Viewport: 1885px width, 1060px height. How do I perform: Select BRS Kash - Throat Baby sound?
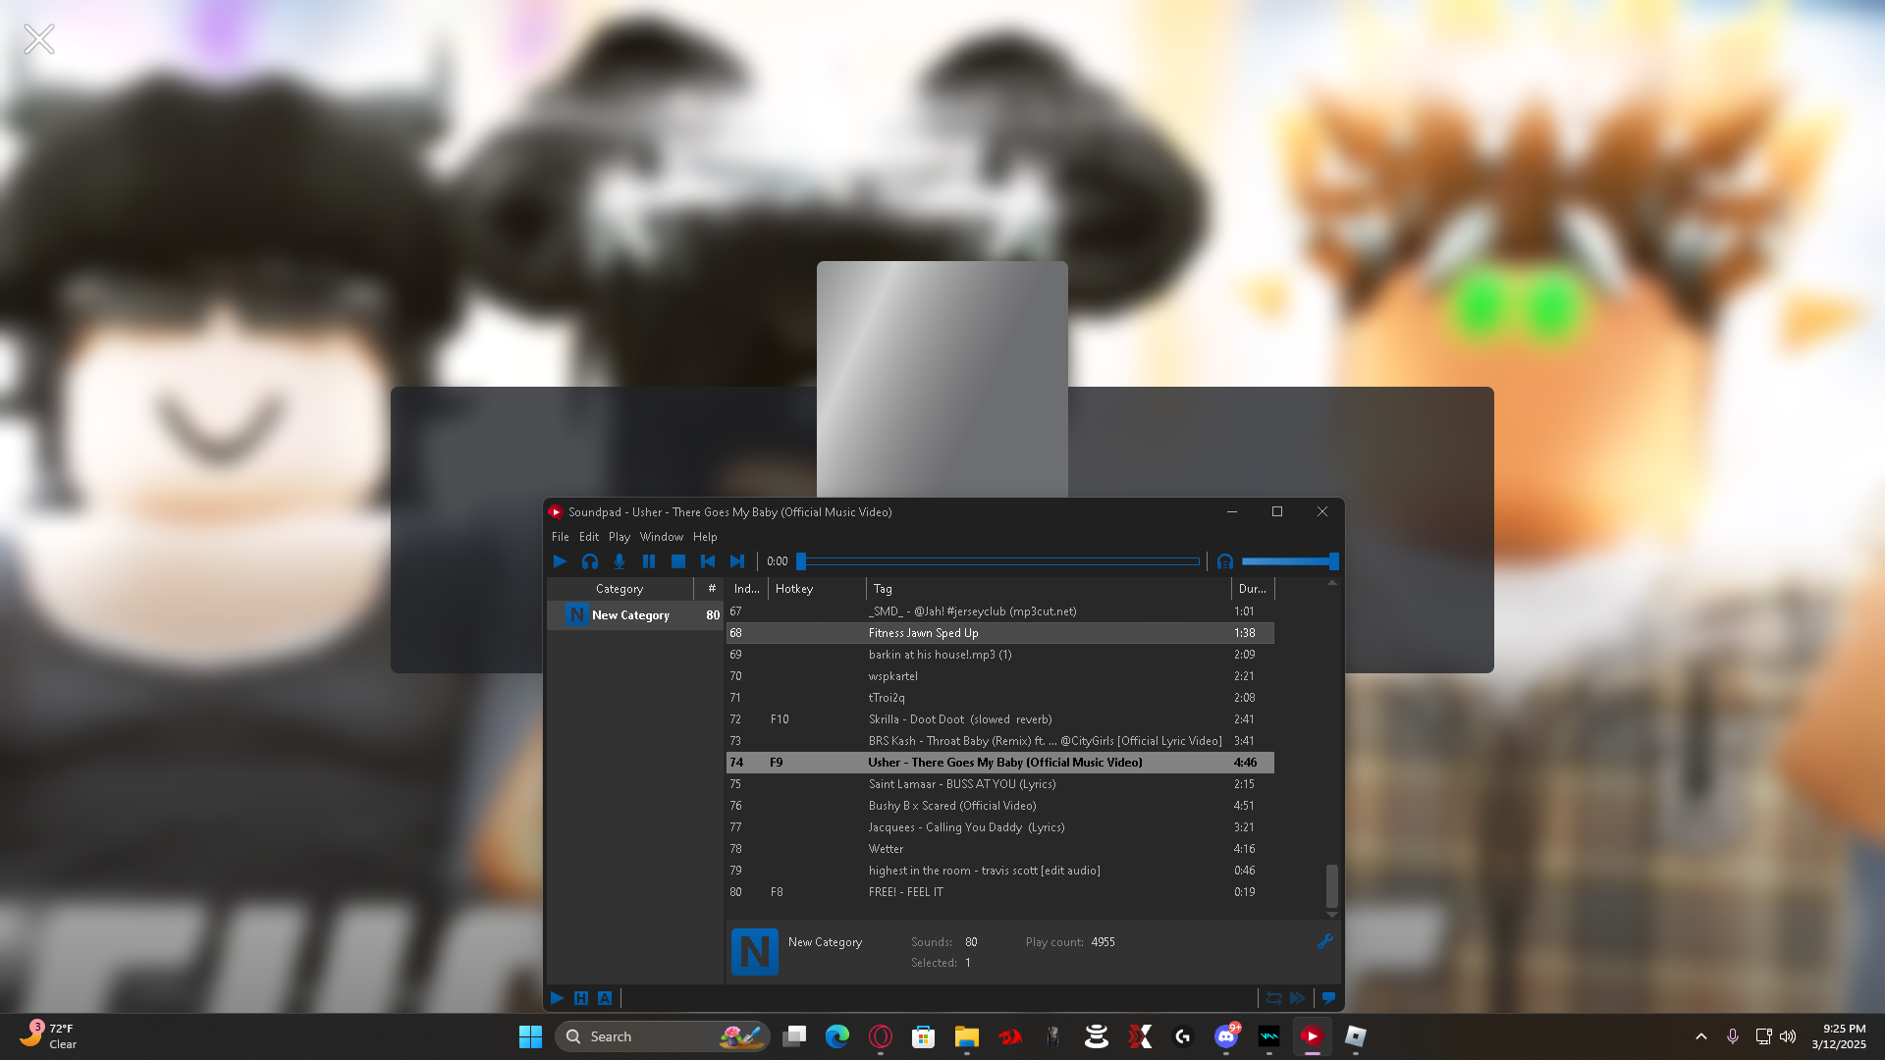coord(1000,741)
